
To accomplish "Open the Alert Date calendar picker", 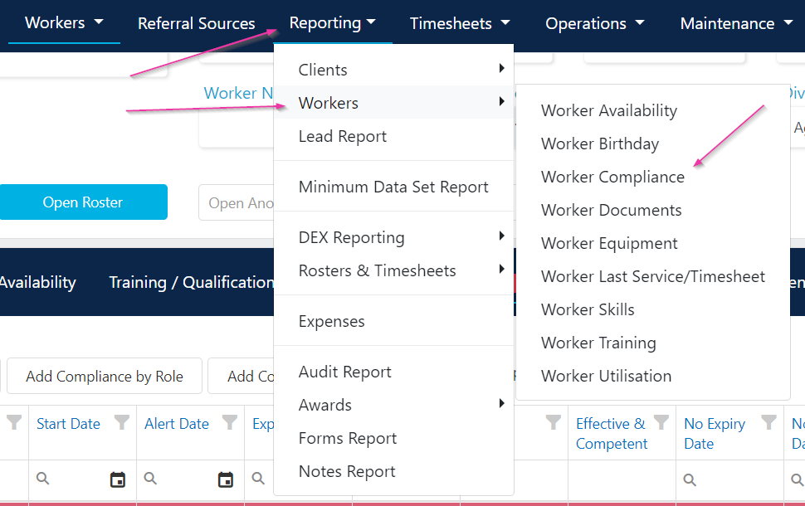I will [x=226, y=479].
